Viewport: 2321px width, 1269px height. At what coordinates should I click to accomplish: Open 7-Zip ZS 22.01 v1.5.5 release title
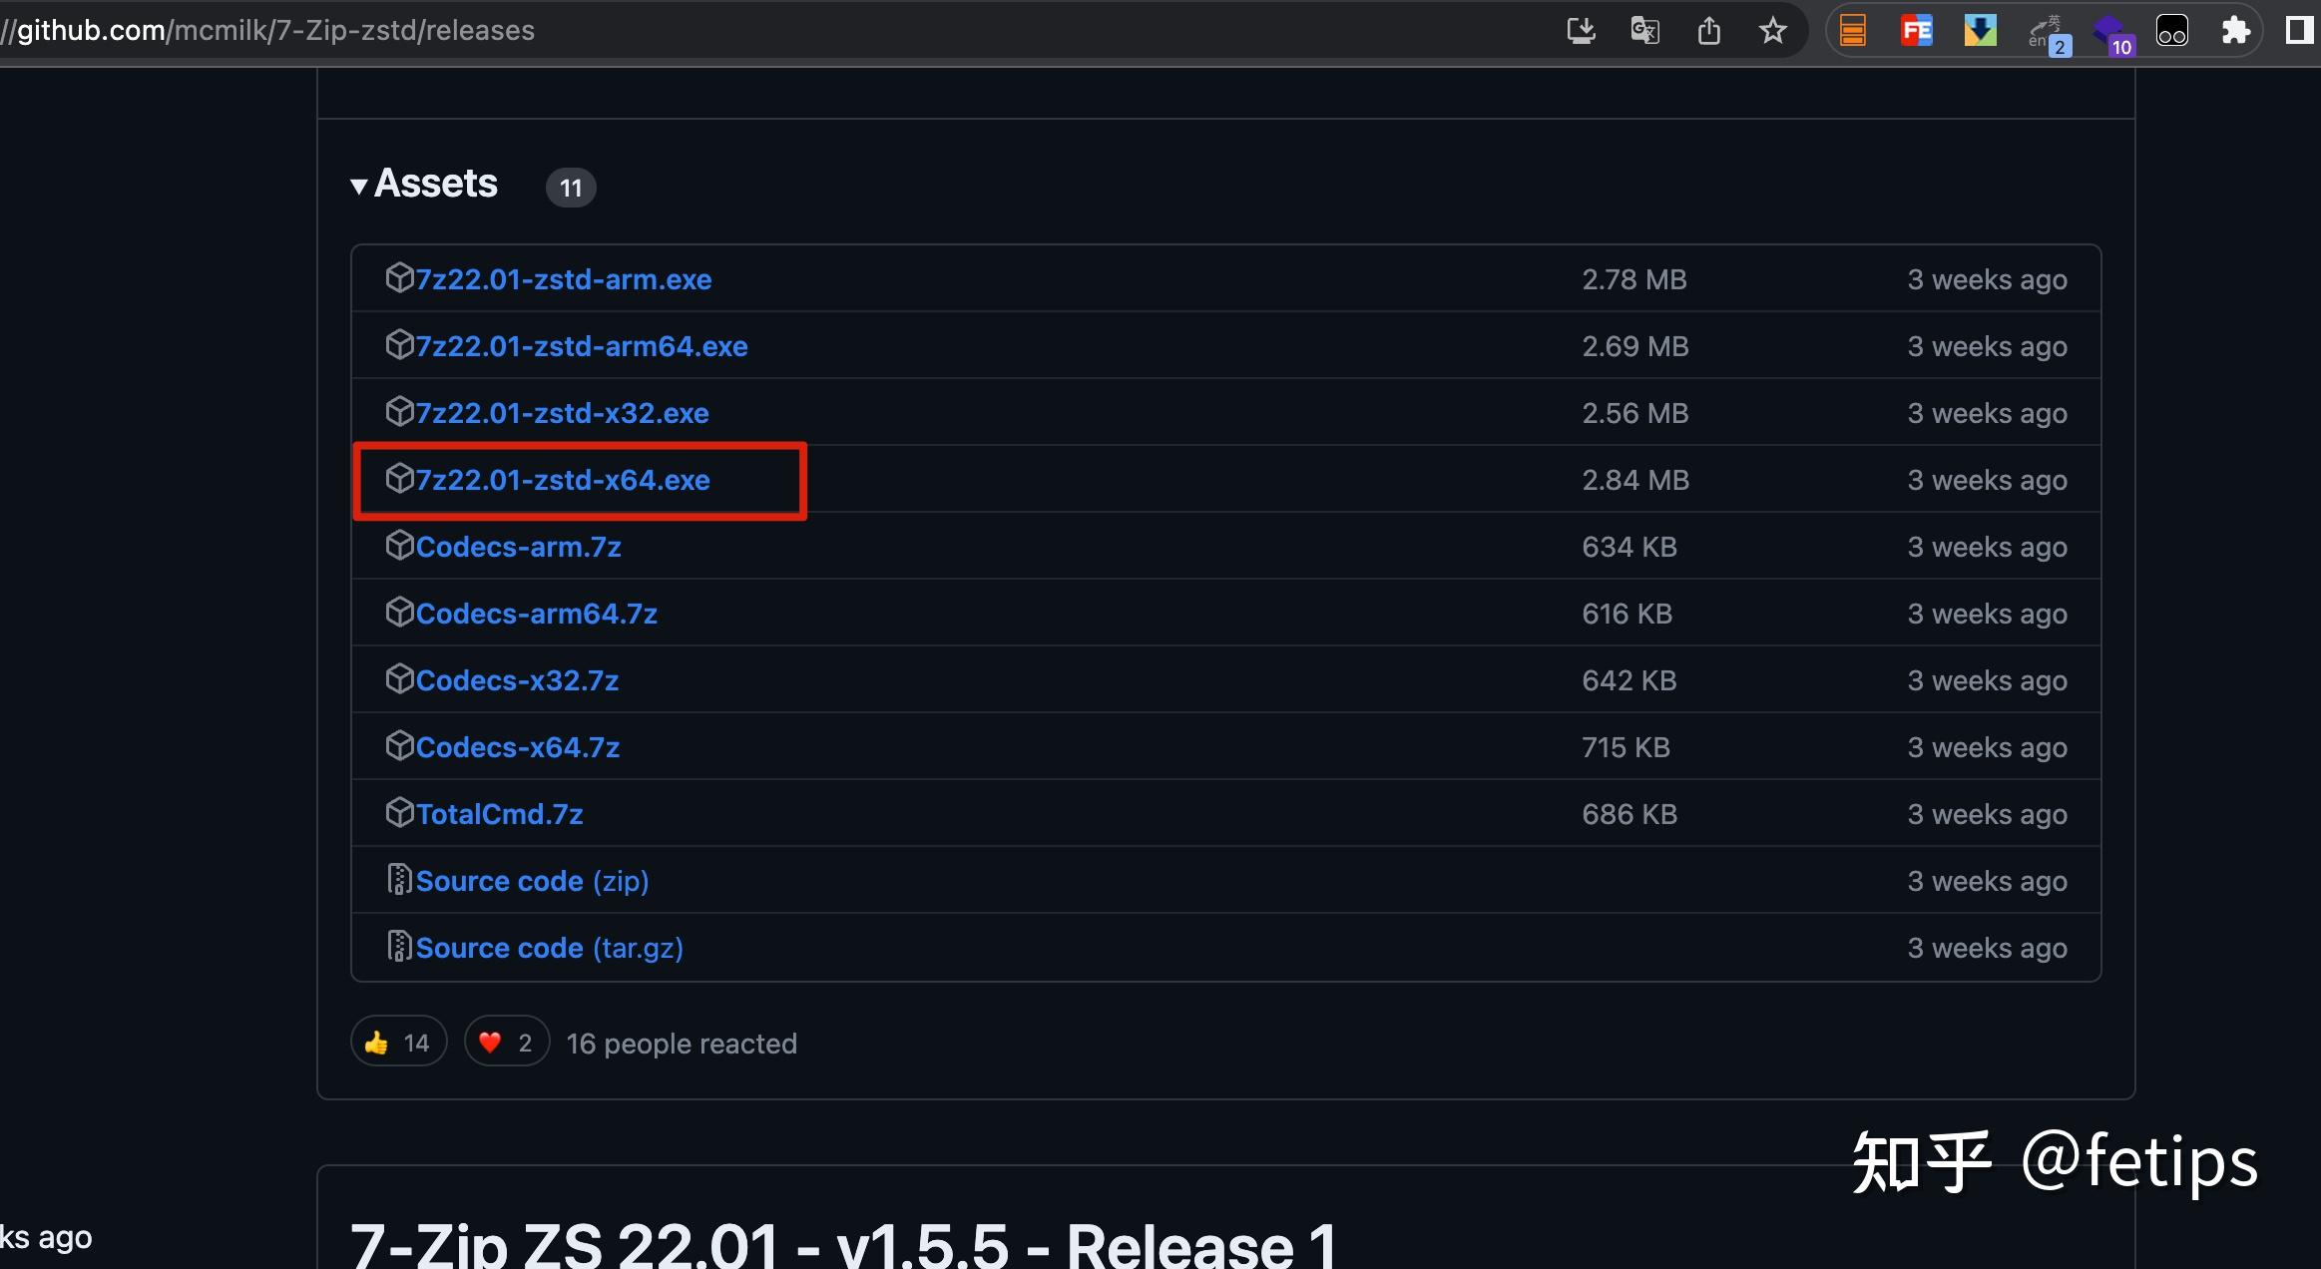pos(843,1245)
